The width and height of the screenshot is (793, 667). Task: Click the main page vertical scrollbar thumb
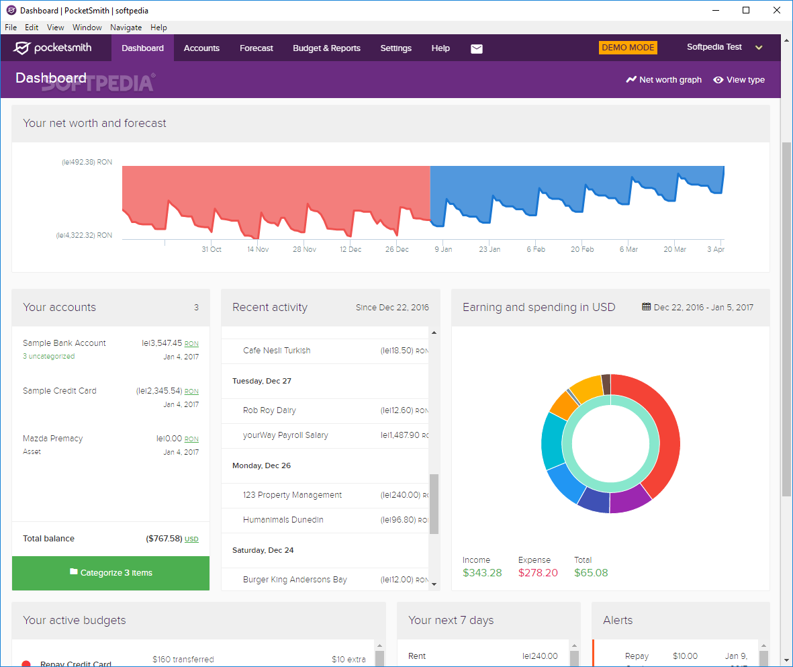pos(786,319)
